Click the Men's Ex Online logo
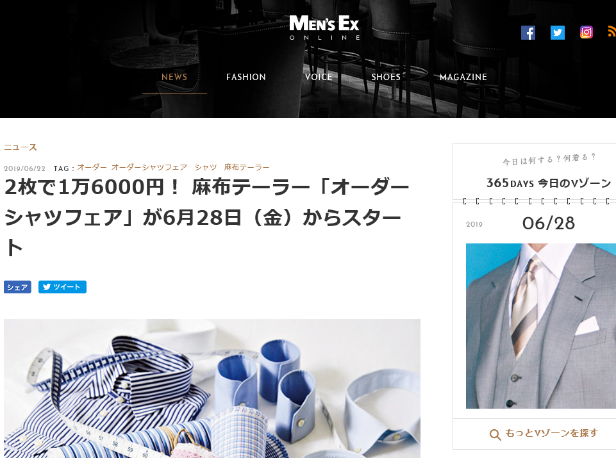Screen dimensions: 616x458 point(324,28)
